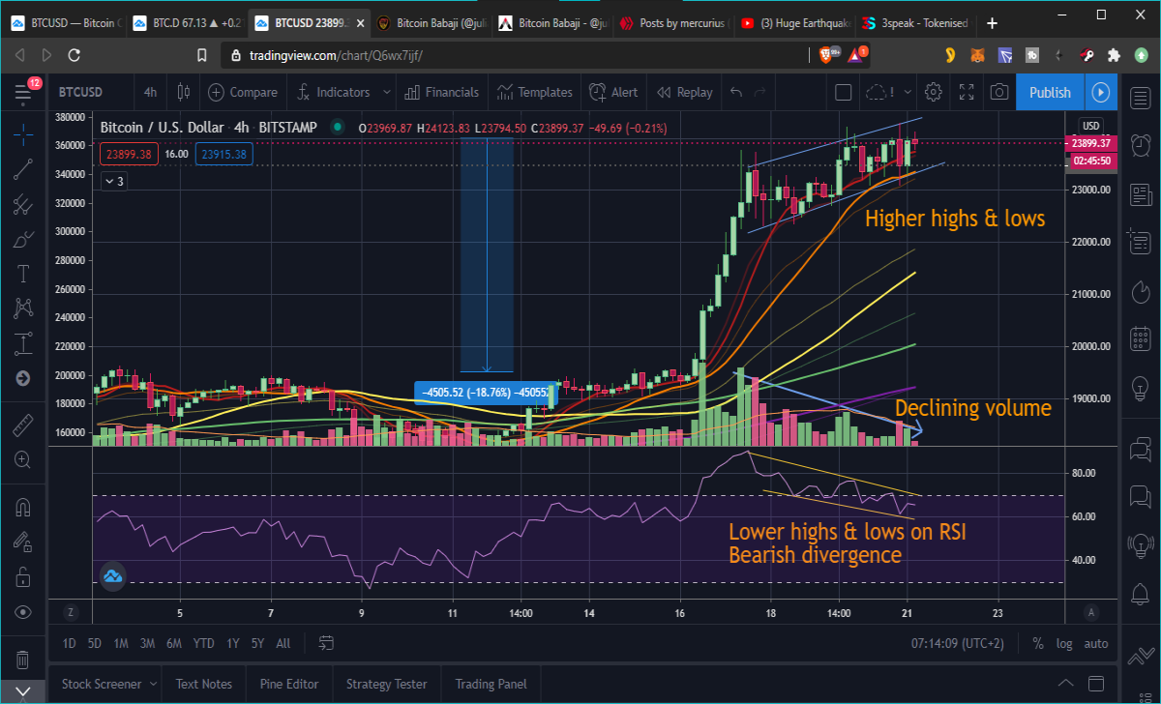Open the Financials menu
Viewport: 1161px width, 704px height.
[442, 93]
